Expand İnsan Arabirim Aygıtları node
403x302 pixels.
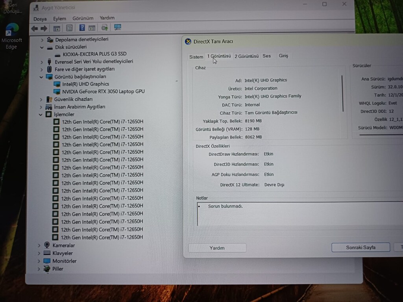(x=41, y=107)
